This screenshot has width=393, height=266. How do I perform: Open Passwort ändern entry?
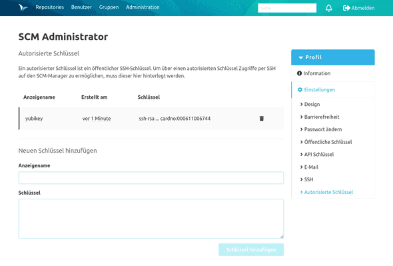(323, 129)
